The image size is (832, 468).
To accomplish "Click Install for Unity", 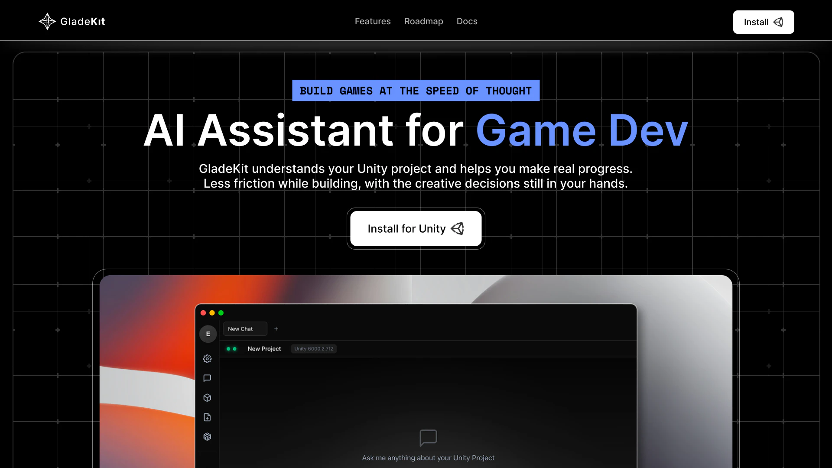I will pos(415,228).
